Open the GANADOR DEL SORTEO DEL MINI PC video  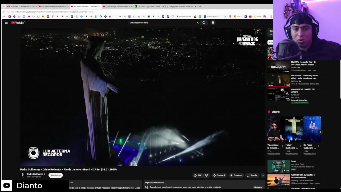tap(303, 90)
